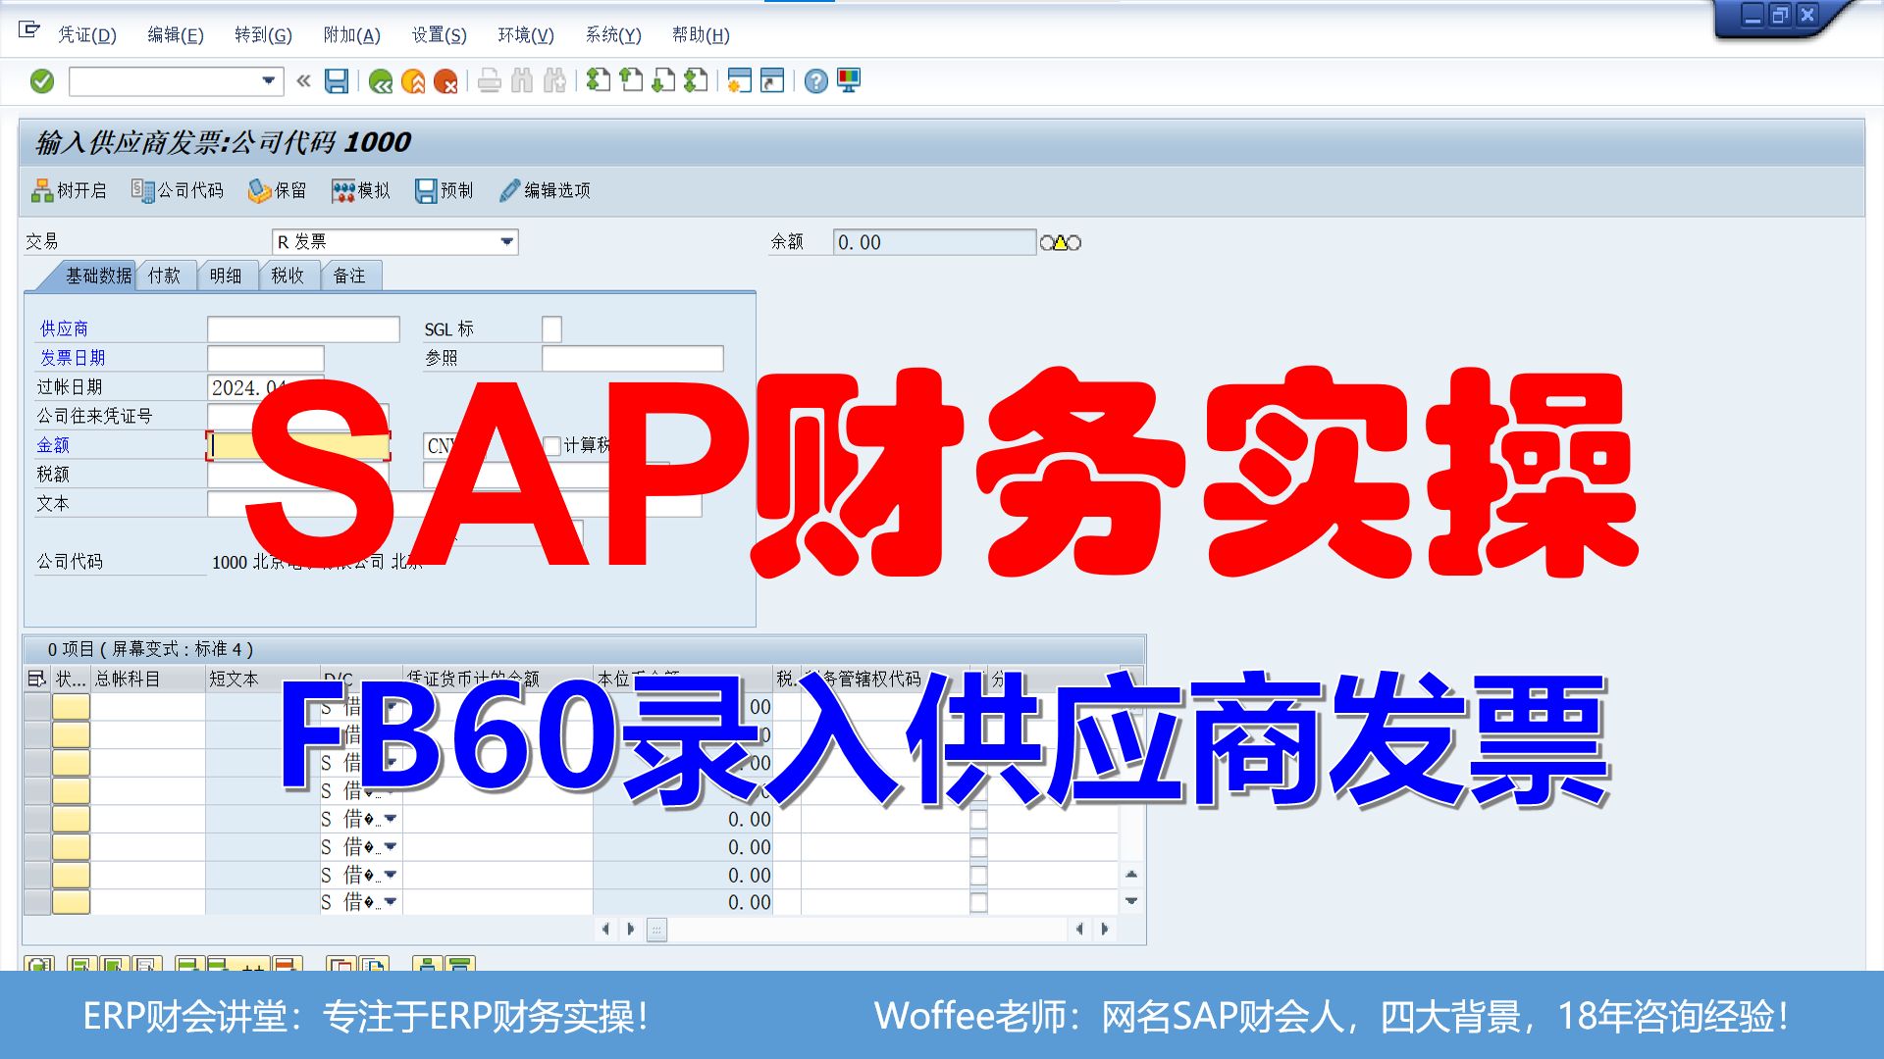The height and width of the screenshot is (1059, 1884).
Task: Go to first page icon
Action: [x=598, y=81]
